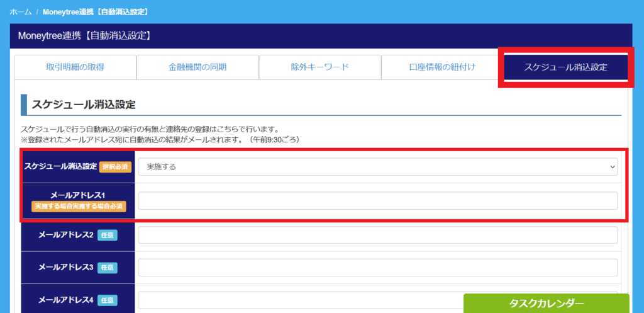Select スケジュール消込設定 tab

coord(565,67)
